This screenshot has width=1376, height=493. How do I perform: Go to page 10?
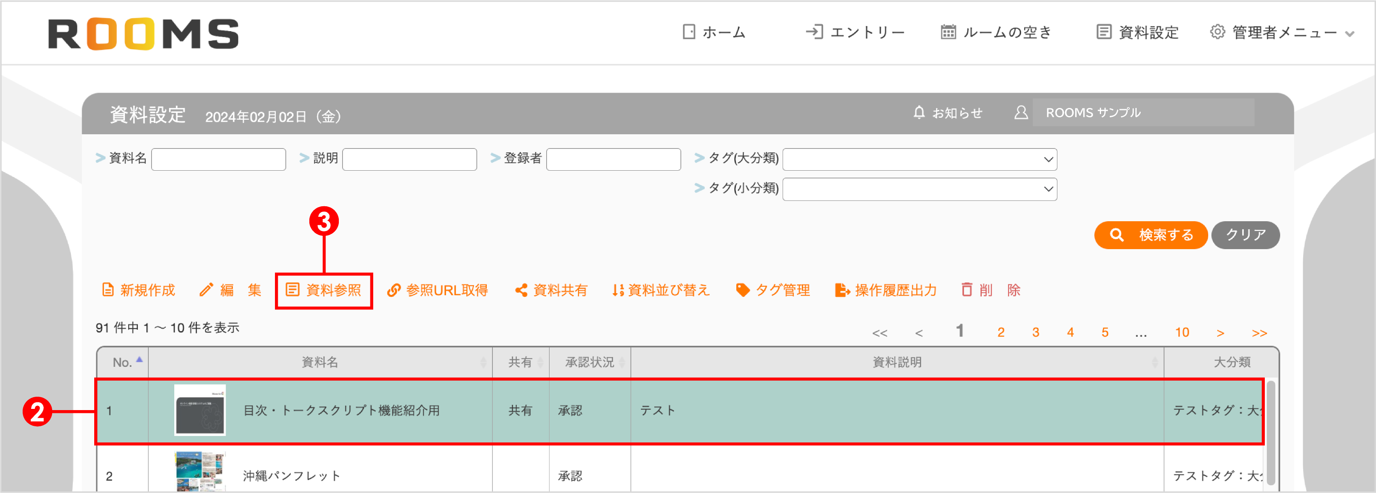[x=1182, y=332]
